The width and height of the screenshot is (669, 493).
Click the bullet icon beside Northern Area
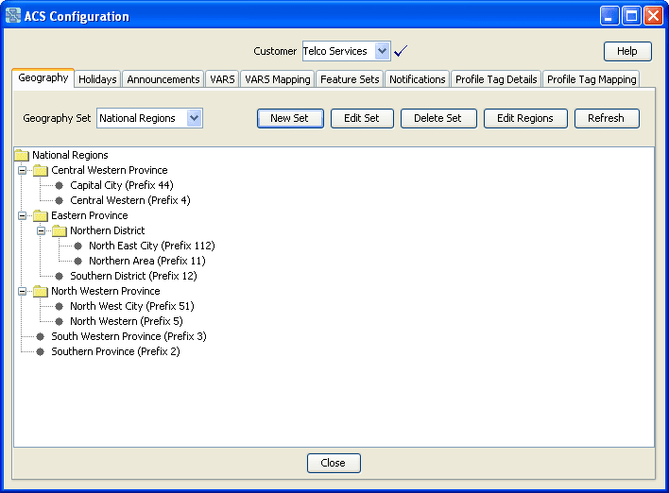click(x=77, y=261)
